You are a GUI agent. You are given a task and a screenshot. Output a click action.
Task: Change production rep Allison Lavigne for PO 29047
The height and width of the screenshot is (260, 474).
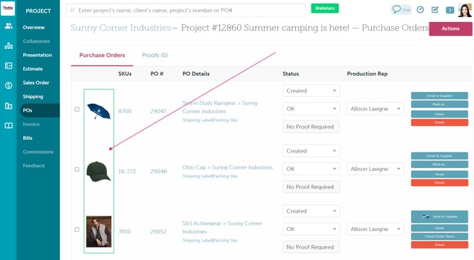375,109
